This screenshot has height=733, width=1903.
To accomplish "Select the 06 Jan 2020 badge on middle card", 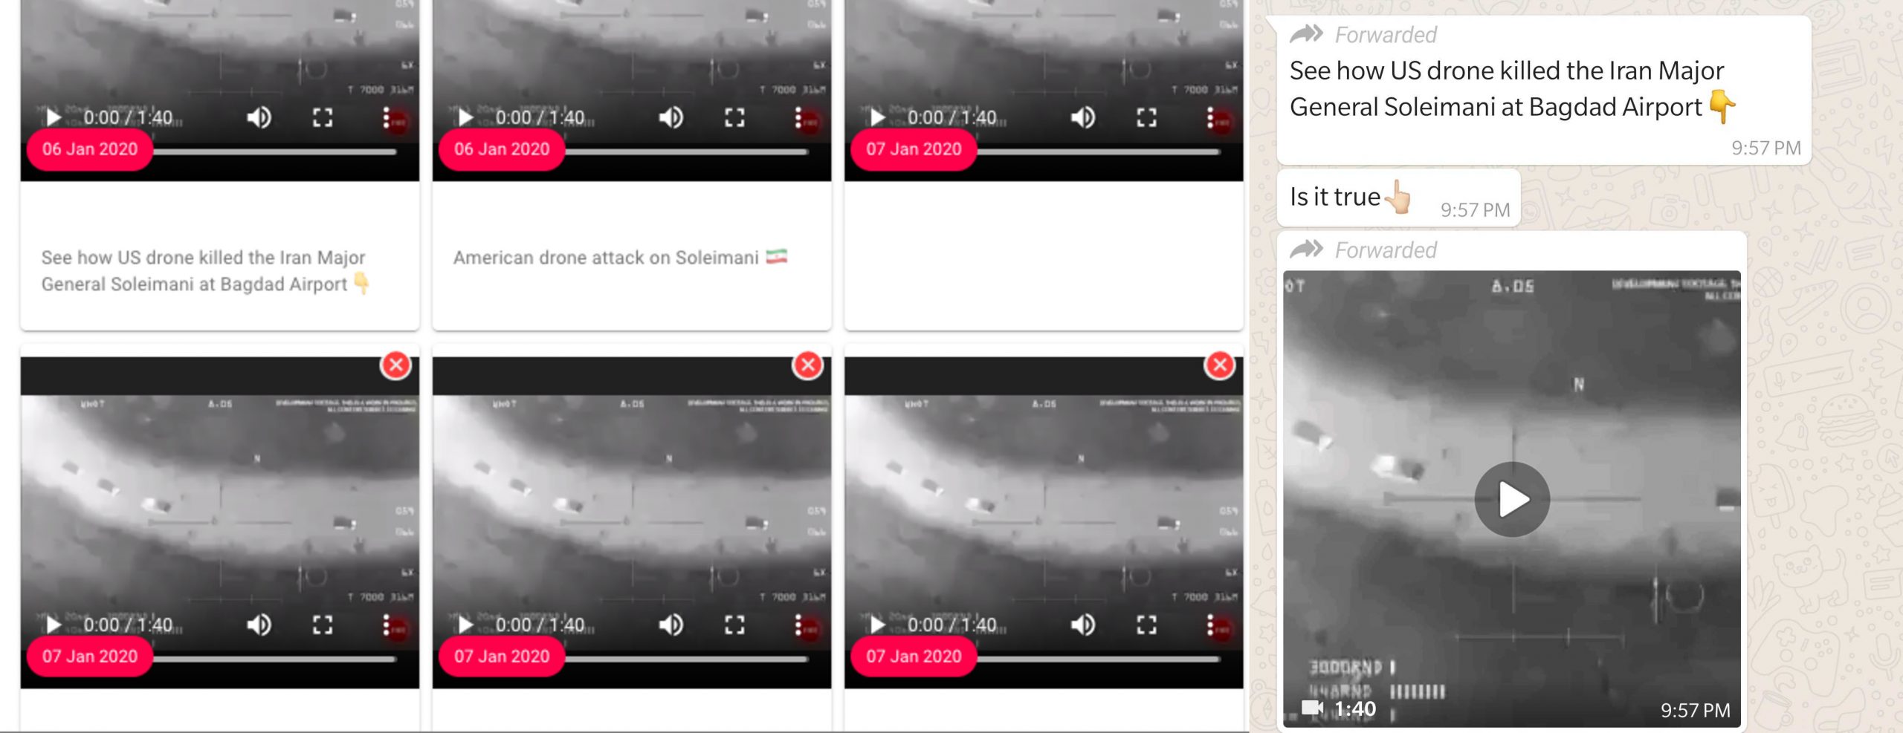I will [x=502, y=149].
